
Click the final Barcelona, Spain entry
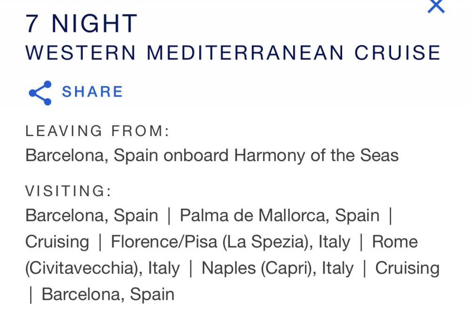pyautogui.click(x=108, y=294)
